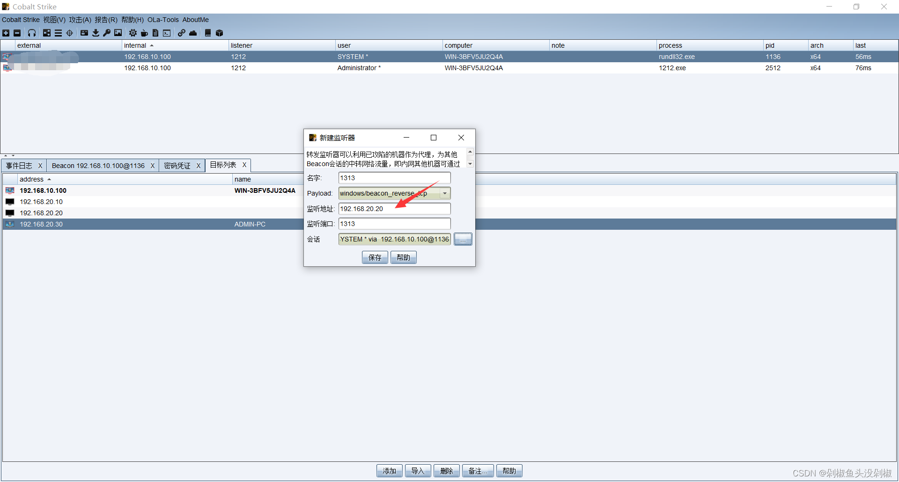The height and width of the screenshot is (482, 899).
Task: Click the terminal scripted web delivery icon
Action: tap(167, 33)
